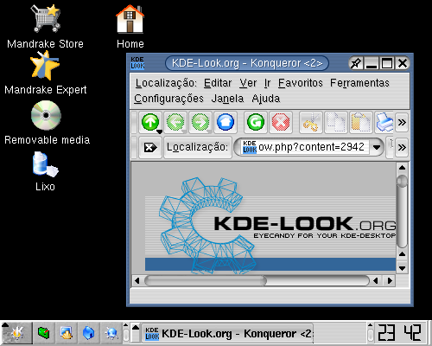Open the Ver menu
432x346 pixels.
(x=248, y=83)
